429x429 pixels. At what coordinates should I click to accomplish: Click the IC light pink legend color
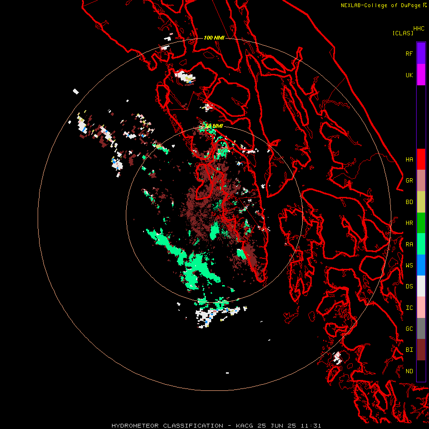click(421, 307)
